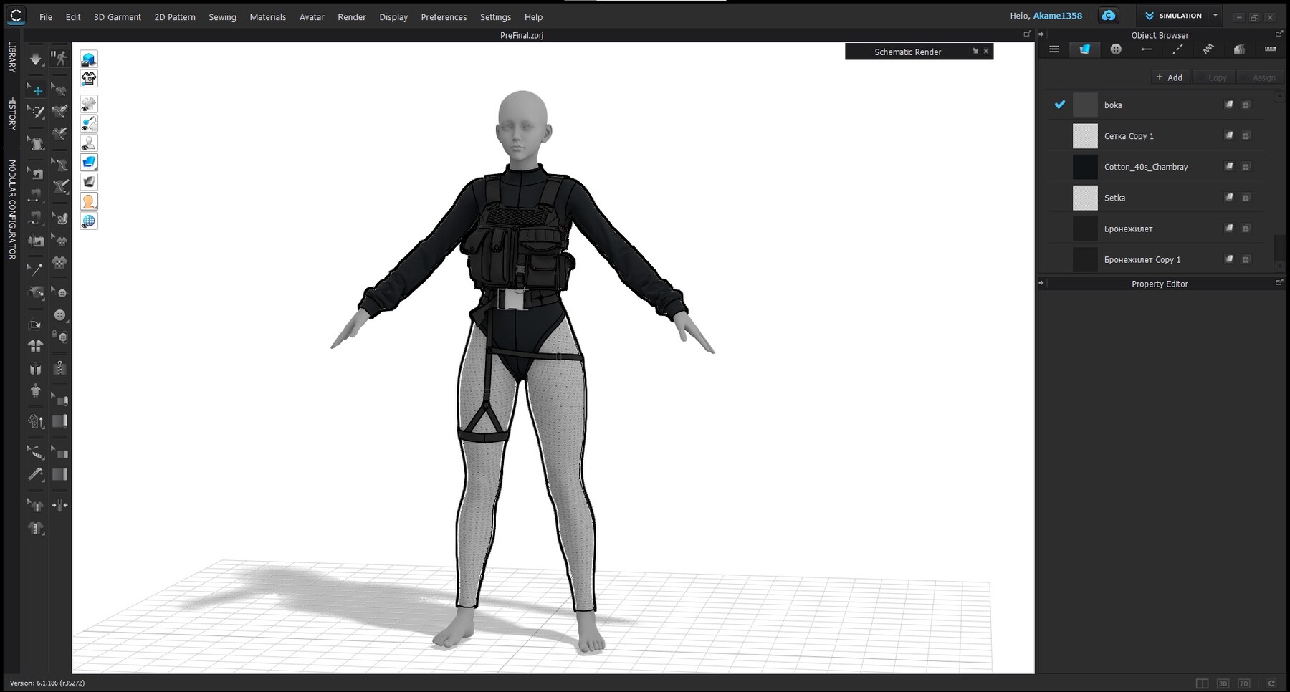Open the avatar skin display options
Screen dimensions: 1290x692
(x=89, y=201)
